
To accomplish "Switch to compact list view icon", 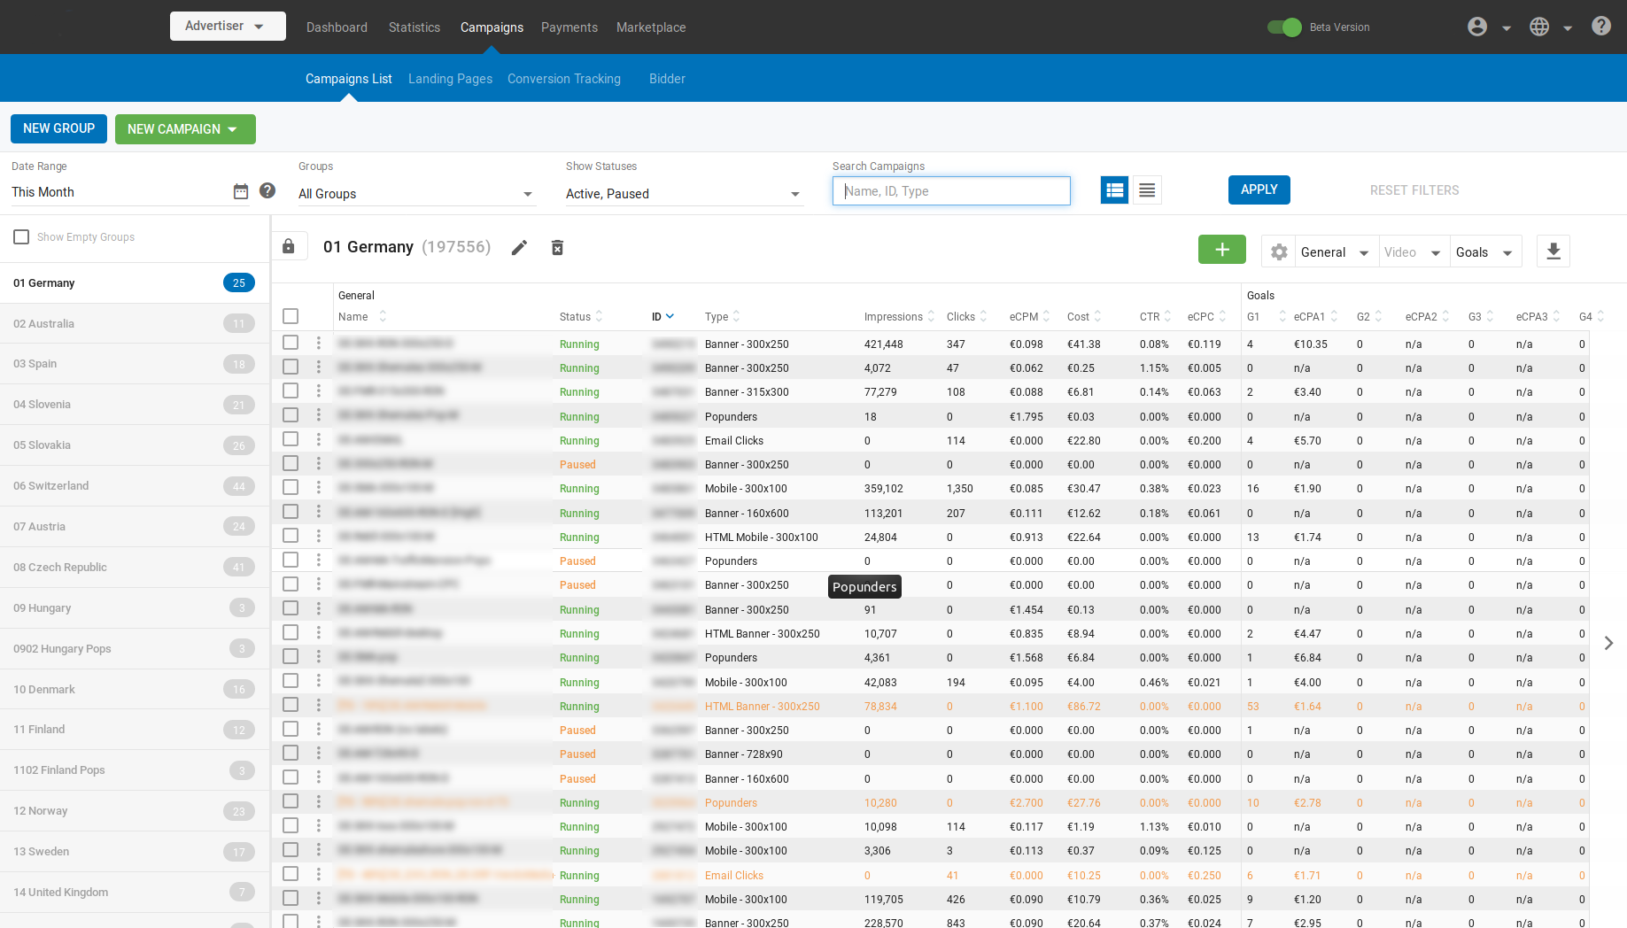I will pos(1147,189).
